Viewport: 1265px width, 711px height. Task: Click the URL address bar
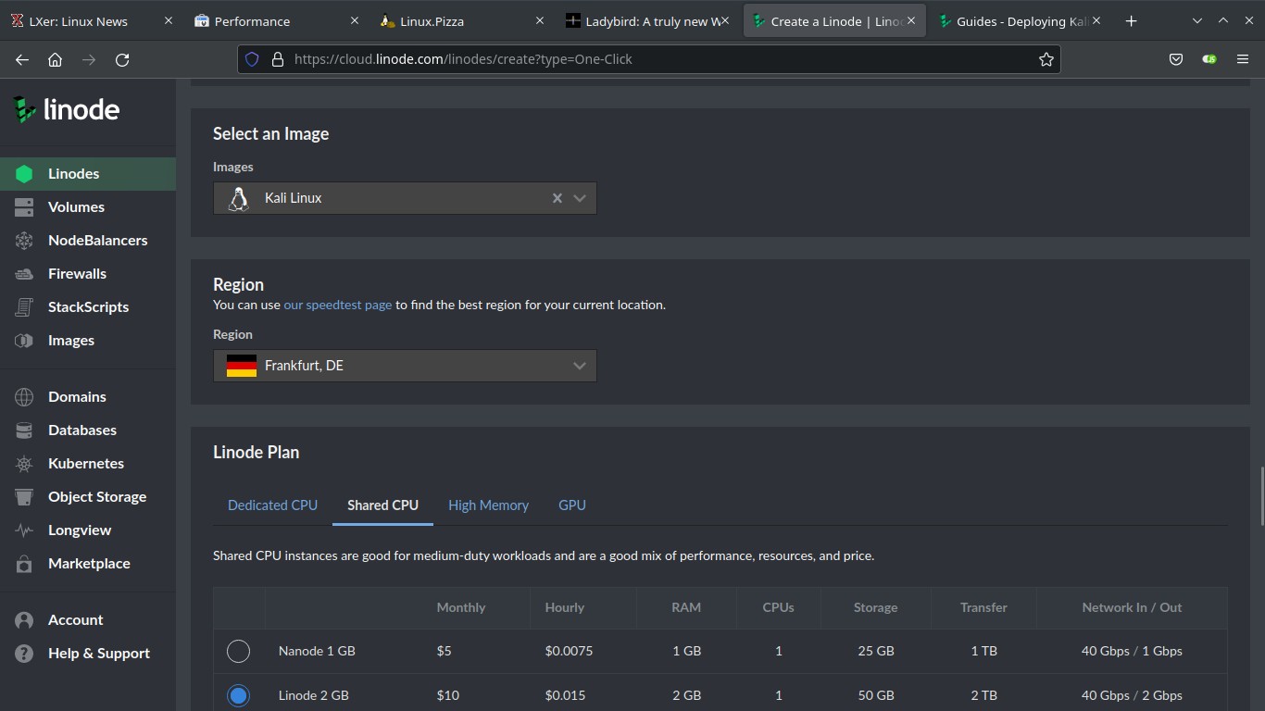pos(648,59)
